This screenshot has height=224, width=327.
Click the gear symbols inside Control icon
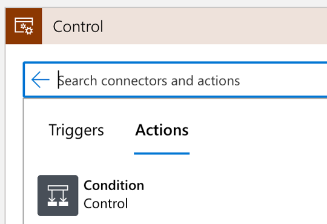[x=27, y=30]
